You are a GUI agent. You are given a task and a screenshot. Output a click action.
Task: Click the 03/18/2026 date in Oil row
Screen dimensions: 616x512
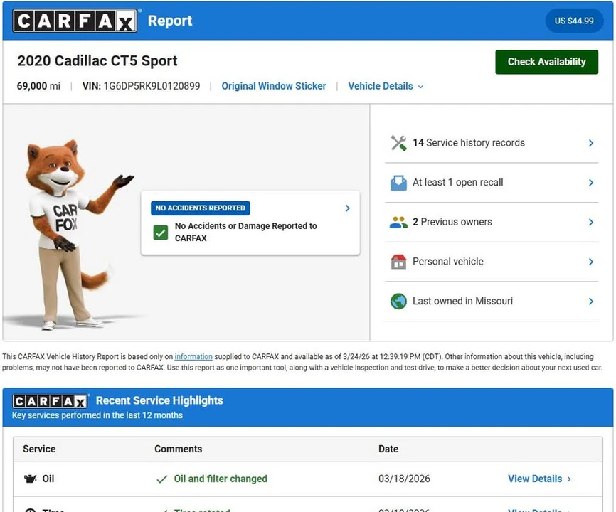404,479
